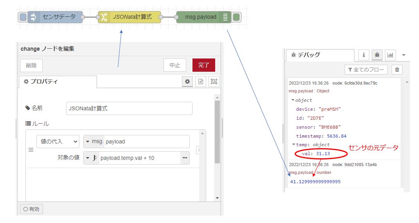Click the gear properties icon in editor
Image resolution: width=419 pixels, height=223 pixels.
pos(187,81)
